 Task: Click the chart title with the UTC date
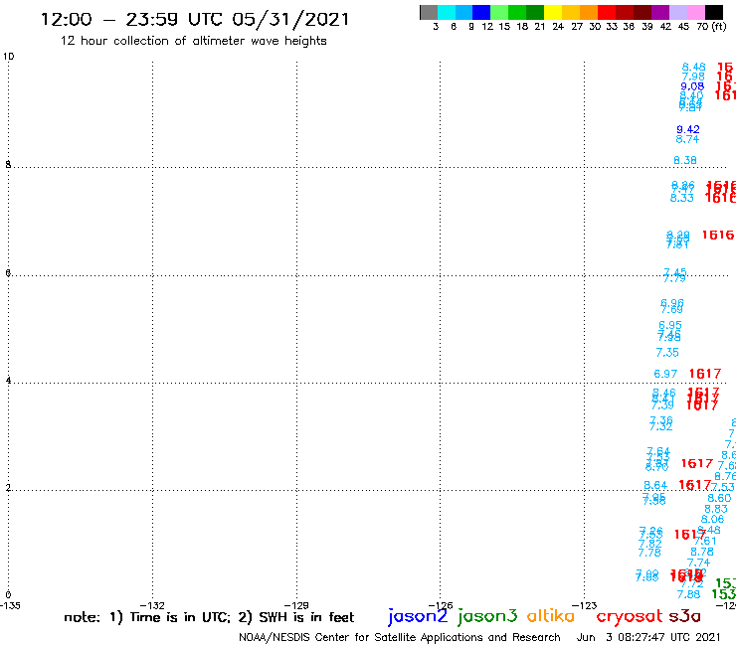pyautogui.click(x=195, y=20)
